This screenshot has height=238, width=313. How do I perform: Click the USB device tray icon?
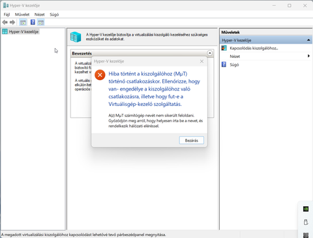[x=306, y=222]
